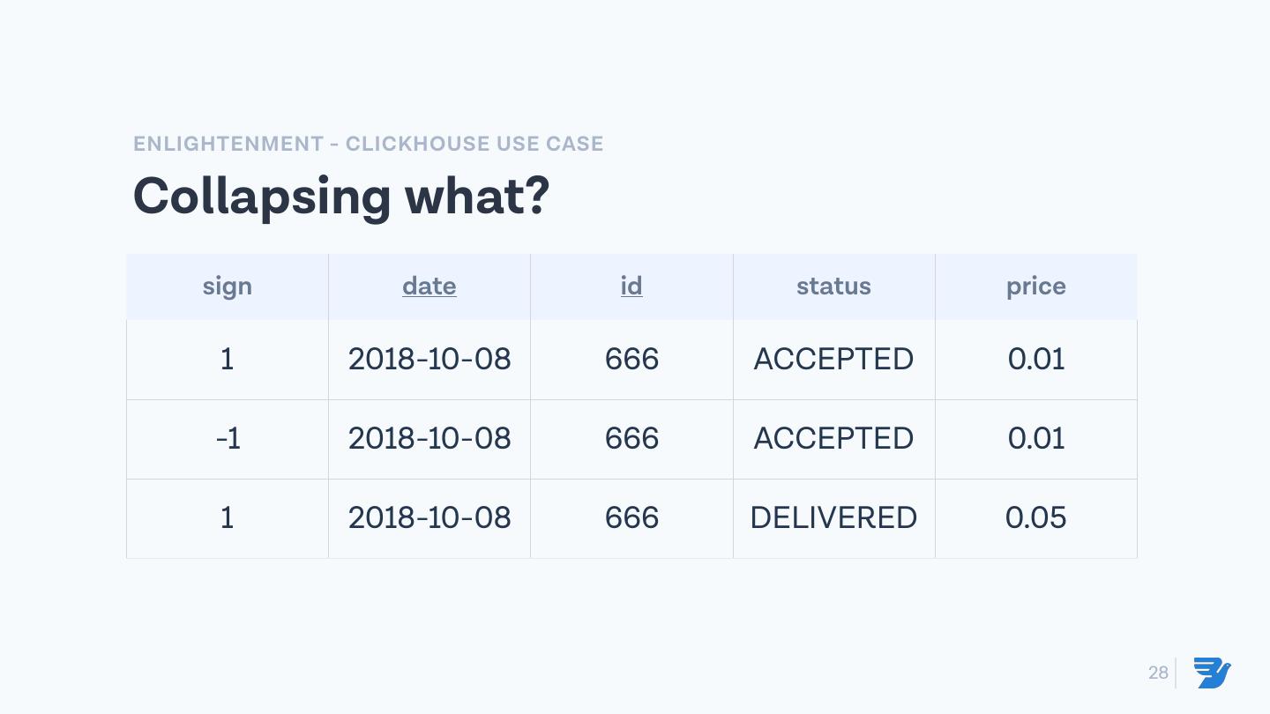Click the ACCEPTED cell in second row
1270x714 pixels.
coord(833,439)
